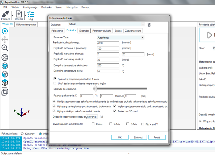Viewport: 215px width, 155px height.
Task: Switch to the Ekstruder tab
Action: pos(84,31)
